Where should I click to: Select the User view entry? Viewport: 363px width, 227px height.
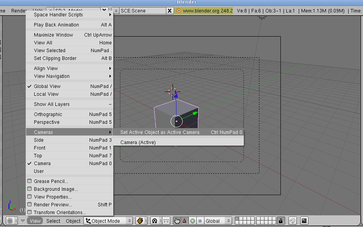point(69,171)
